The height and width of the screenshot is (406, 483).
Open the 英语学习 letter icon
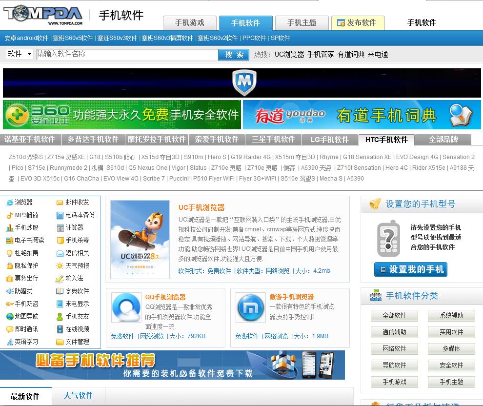coord(10,342)
